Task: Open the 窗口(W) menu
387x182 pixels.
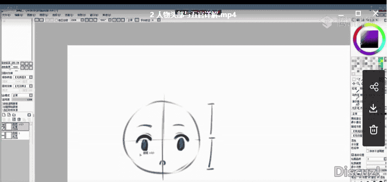Action: point(94,15)
